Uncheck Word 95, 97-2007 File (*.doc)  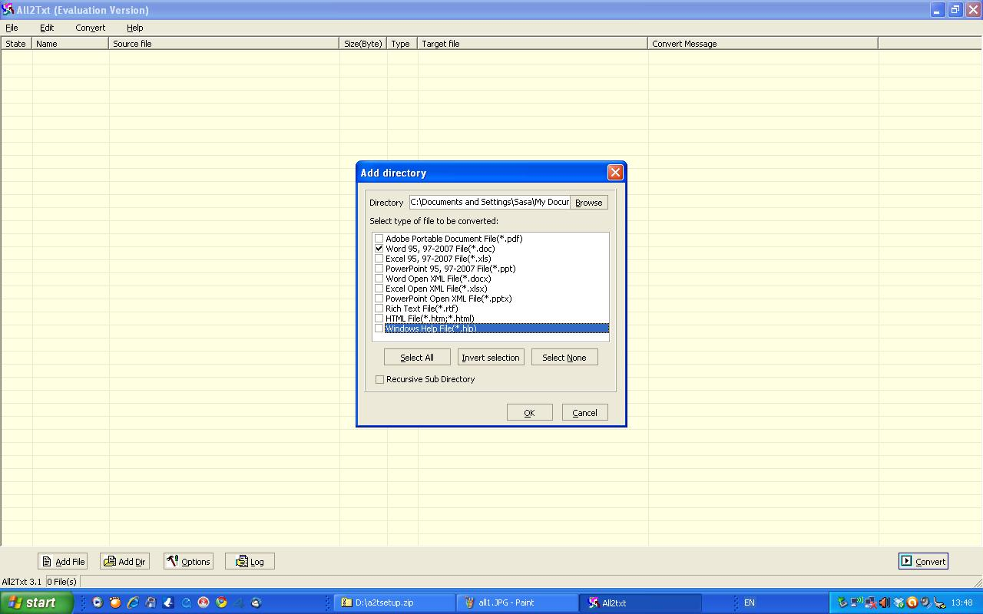(x=379, y=249)
